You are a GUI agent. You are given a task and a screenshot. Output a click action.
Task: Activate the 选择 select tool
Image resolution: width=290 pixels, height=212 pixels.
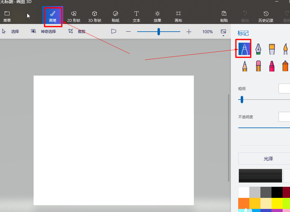point(10,32)
